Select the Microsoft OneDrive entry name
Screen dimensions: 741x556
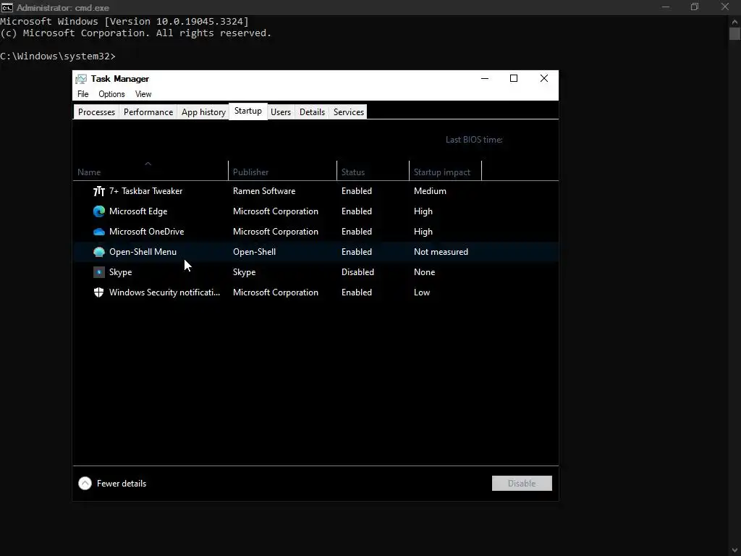146,232
